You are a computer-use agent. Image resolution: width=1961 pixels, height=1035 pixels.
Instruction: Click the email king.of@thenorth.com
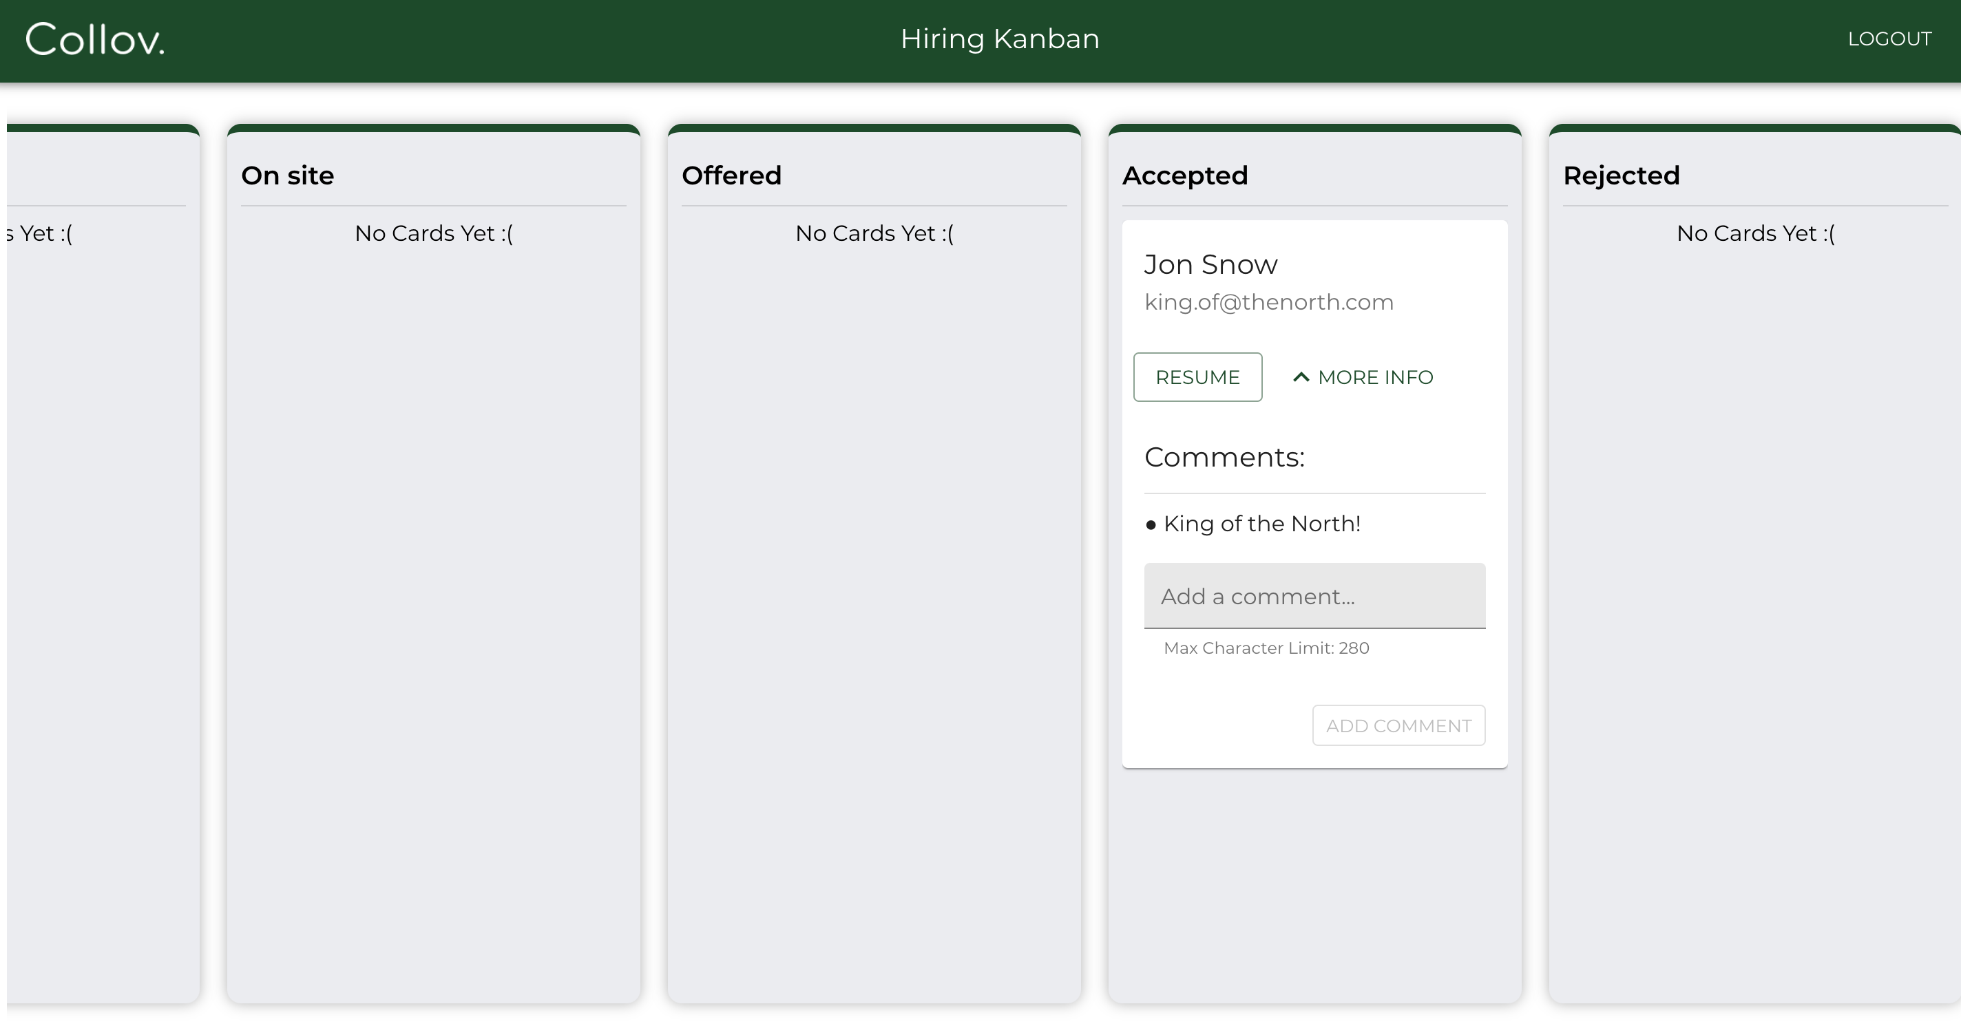1269,302
